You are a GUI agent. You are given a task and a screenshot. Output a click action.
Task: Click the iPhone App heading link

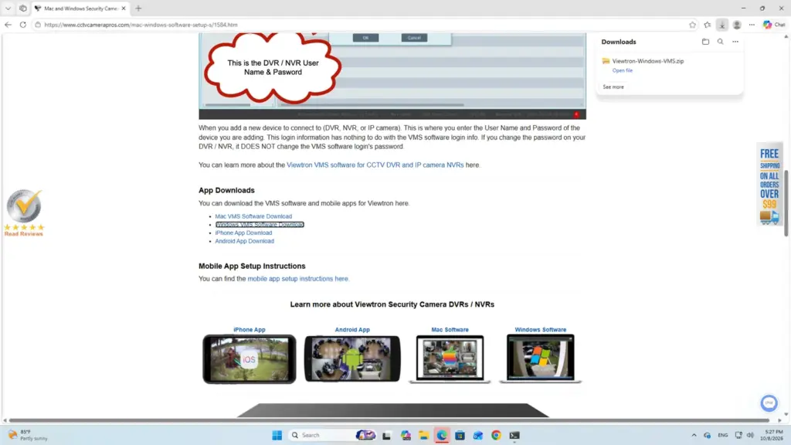(x=250, y=329)
